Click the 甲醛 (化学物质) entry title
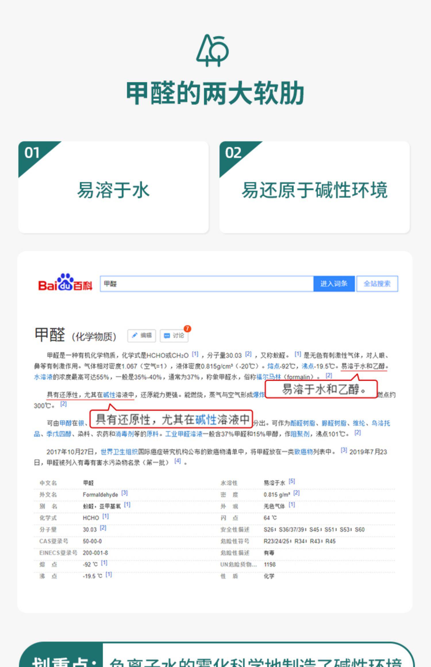Image resolution: width=431 pixels, height=667 pixels. coord(75,335)
